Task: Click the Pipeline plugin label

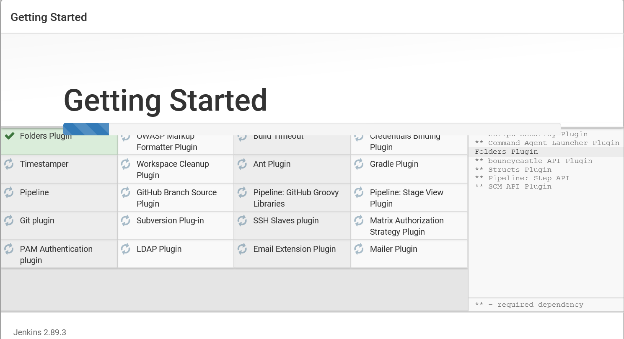Action: pos(34,193)
